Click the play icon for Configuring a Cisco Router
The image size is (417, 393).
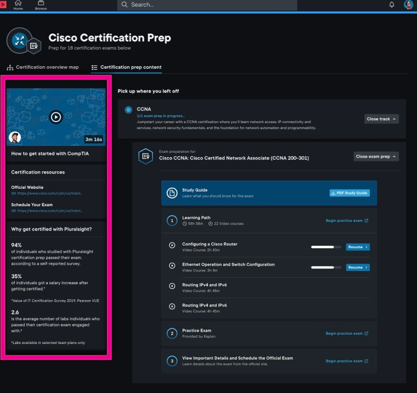pyautogui.click(x=172, y=246)
